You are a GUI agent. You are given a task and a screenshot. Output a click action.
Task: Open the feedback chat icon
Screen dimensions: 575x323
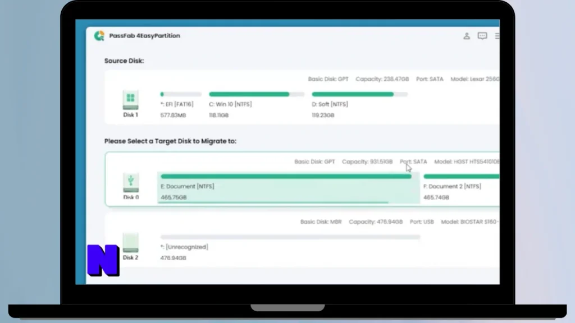pyautogui.click(x=482, y=36)
